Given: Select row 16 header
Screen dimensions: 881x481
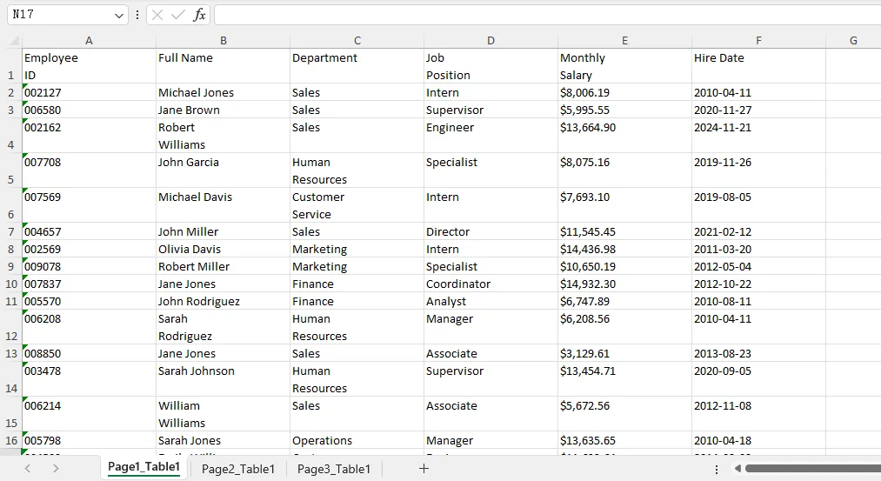Looking at the screenshot, I should tap(10, 440).
